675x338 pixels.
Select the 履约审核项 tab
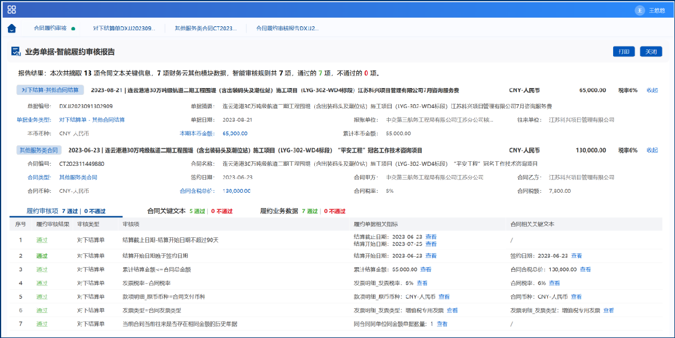pos(66,211)
